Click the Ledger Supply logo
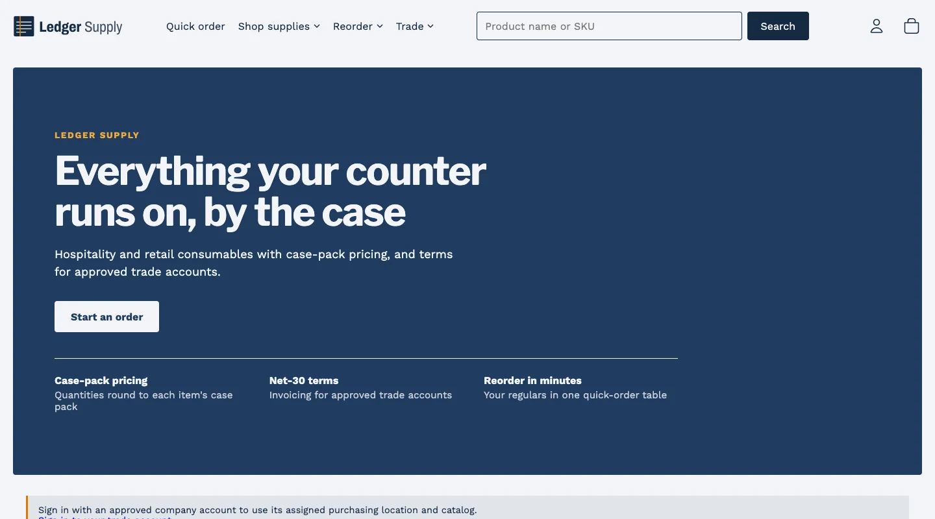This screenshot has width=935, height=519. click(x=68, y=27)
